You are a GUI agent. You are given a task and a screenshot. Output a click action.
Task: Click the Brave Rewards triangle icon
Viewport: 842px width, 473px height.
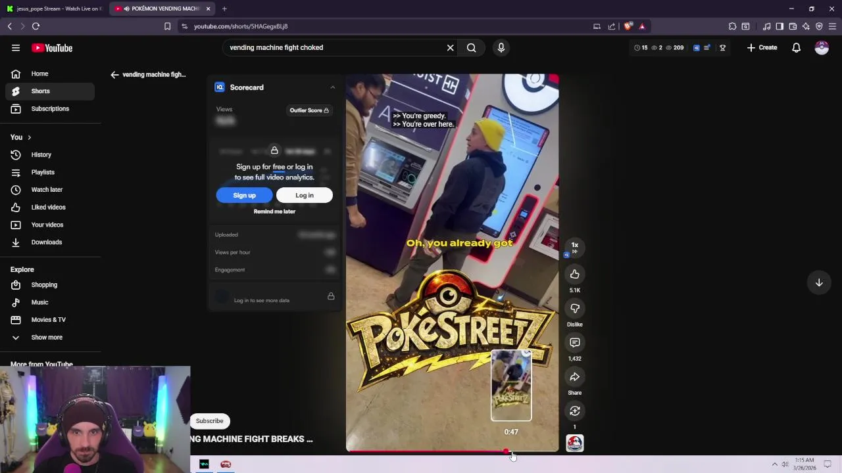(x=642, y=26)
